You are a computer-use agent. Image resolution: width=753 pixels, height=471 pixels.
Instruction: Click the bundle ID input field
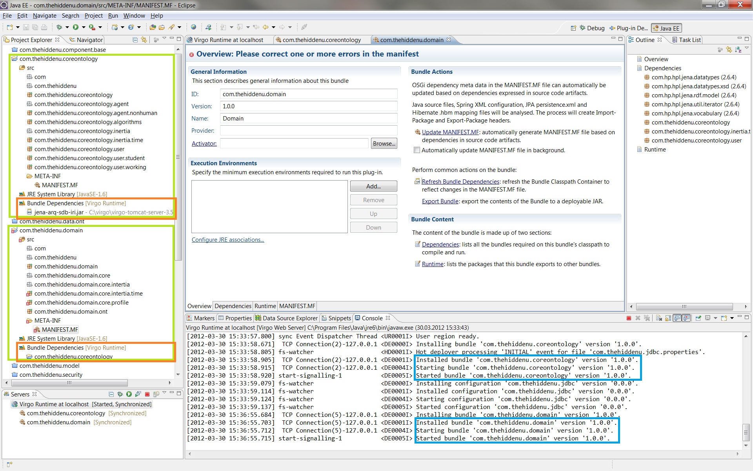pyautogui.click(x=309, y=94)
